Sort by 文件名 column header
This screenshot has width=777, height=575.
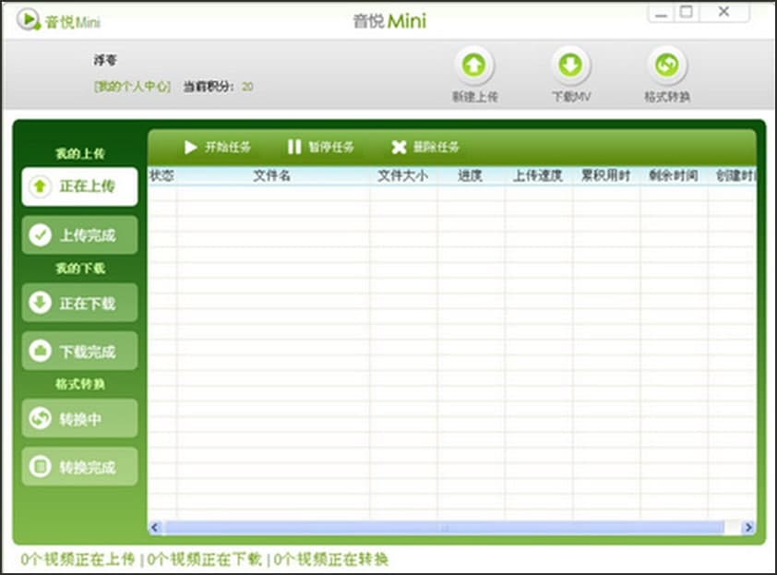point(272,175)
